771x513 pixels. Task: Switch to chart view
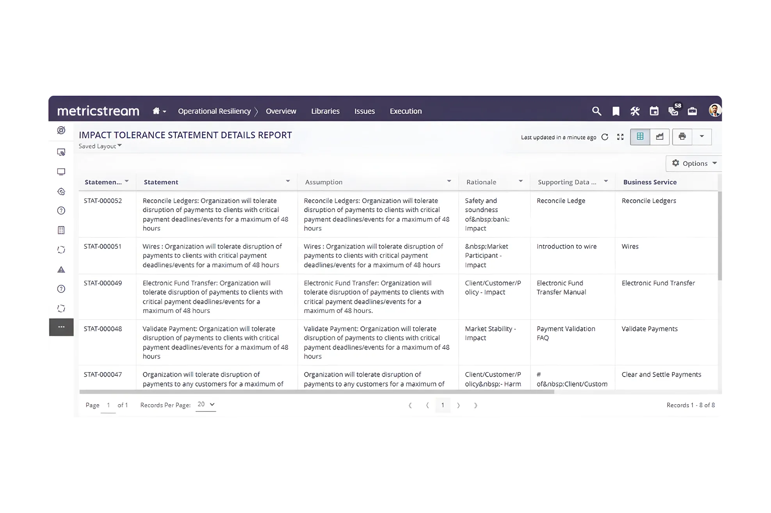(660, 137)
